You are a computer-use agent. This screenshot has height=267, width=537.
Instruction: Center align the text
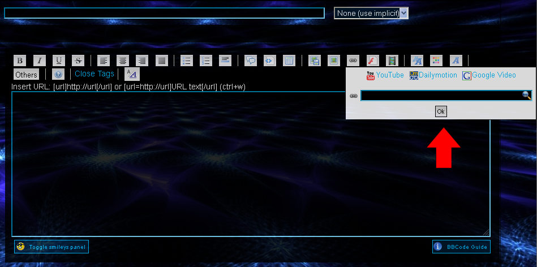click(123, 61)
